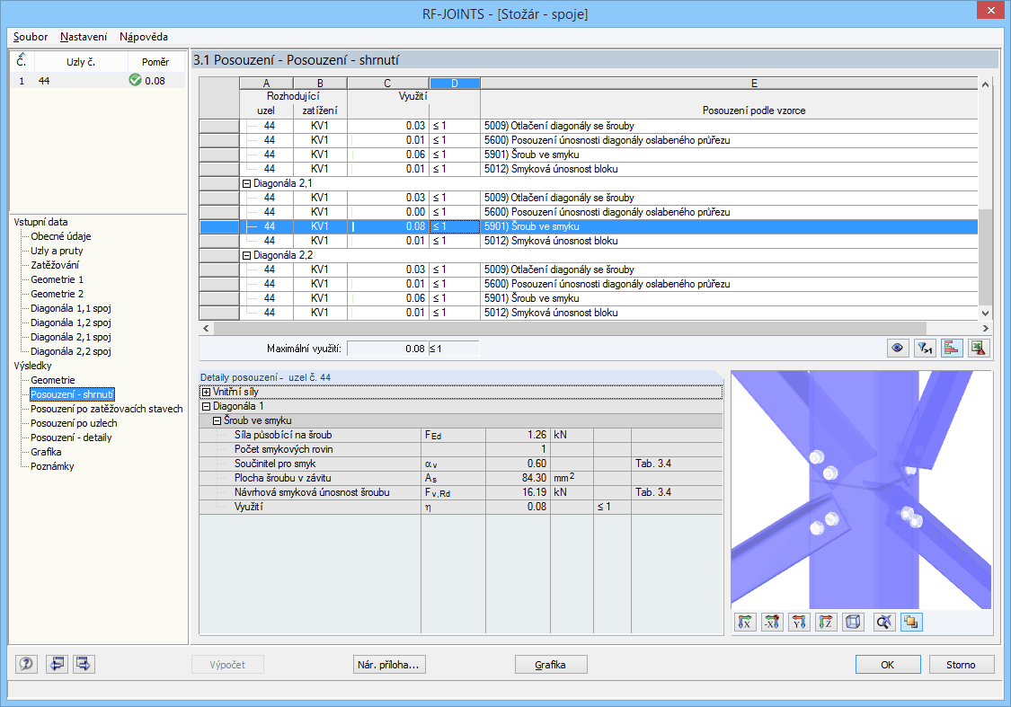This screenshot has height=707, width=1011.
Task: Open Geometrie under Výsledky
Action: [53, 380]
